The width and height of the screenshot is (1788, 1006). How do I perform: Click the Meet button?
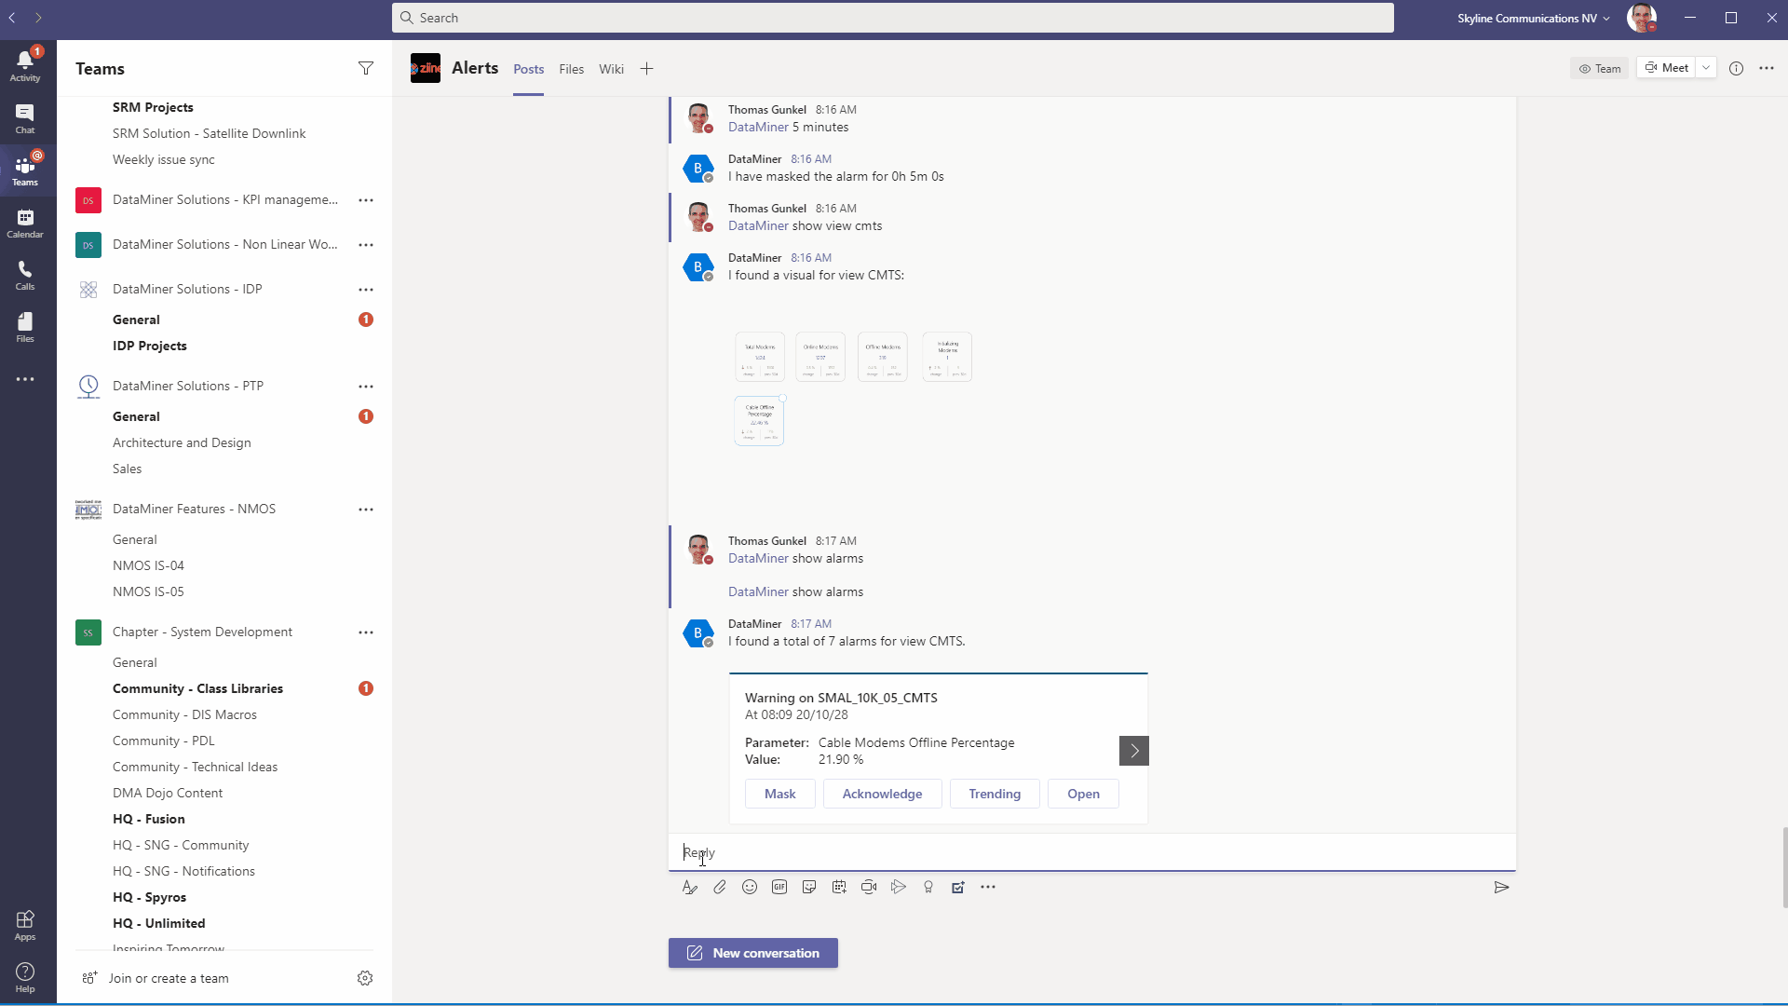pos(1666,68)
